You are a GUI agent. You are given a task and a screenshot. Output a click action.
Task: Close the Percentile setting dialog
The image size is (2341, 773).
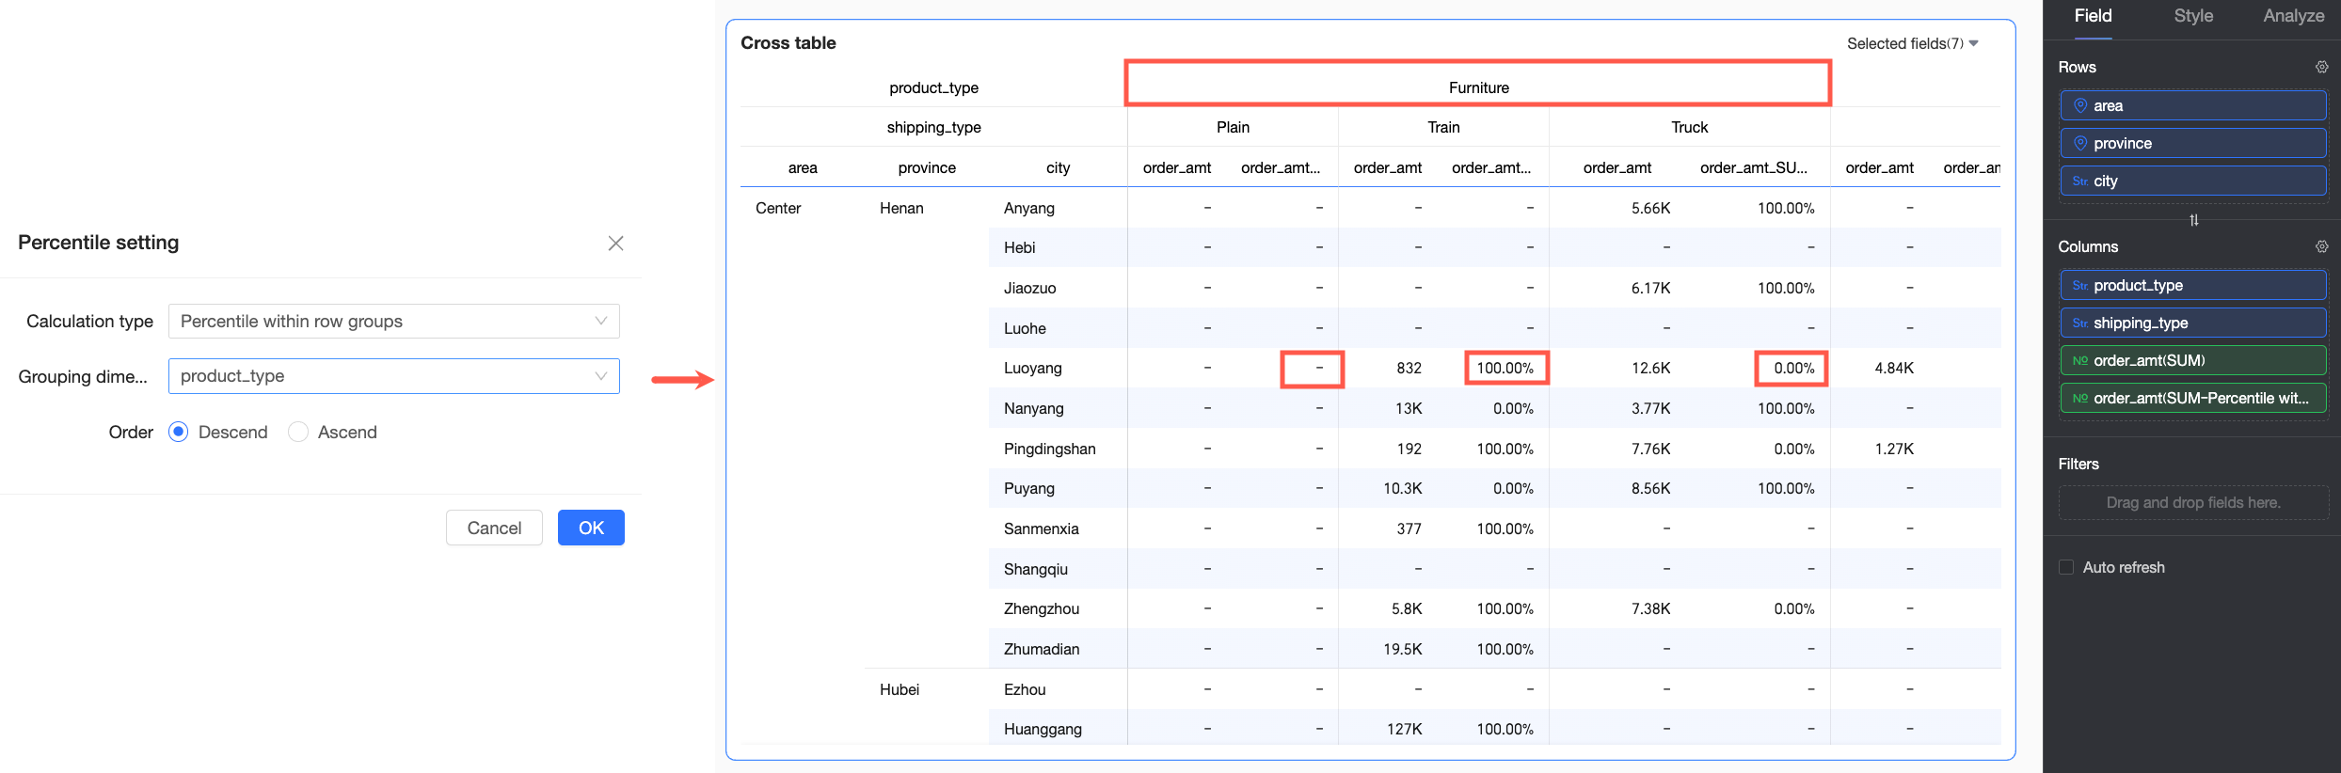click(x=615, y=244)
